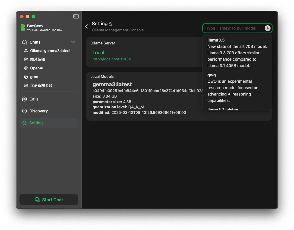Click the Local Models heading
The image size is (294, 230).
click(x=102, y=76)
